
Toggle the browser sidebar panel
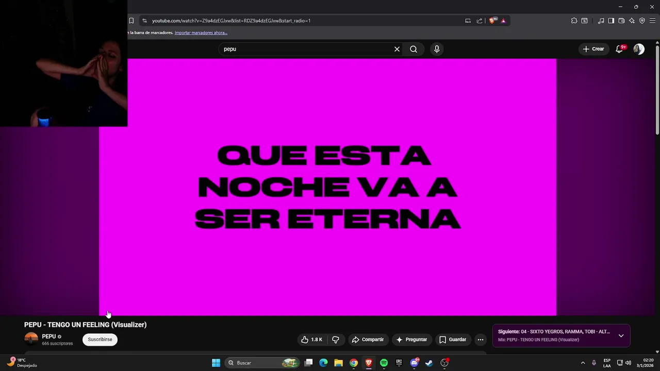611,21
